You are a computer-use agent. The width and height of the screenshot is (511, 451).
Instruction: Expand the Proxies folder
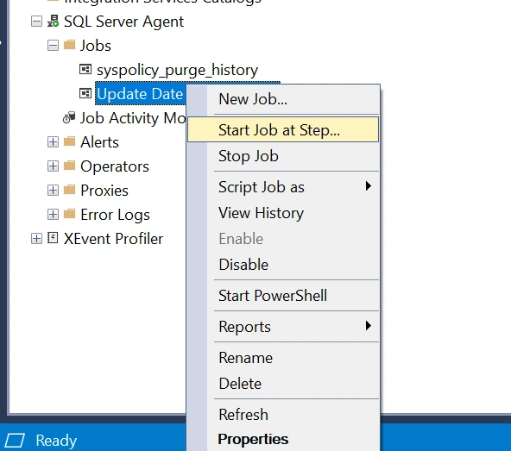(53, 191)
